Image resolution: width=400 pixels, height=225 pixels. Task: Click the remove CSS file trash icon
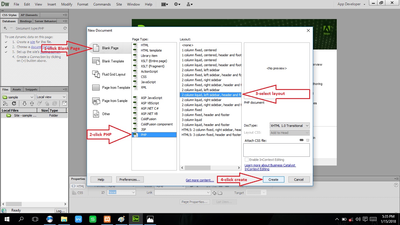click(307, 140)
